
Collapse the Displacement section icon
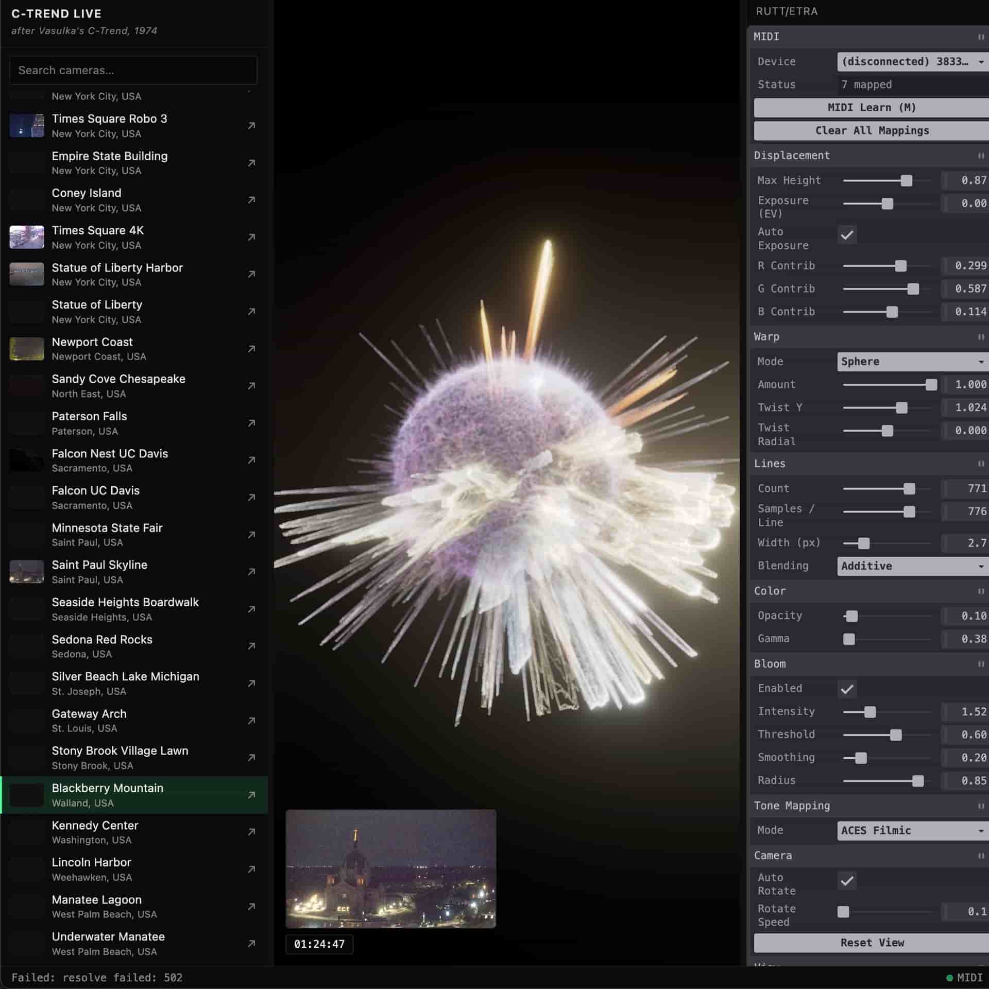980,155
